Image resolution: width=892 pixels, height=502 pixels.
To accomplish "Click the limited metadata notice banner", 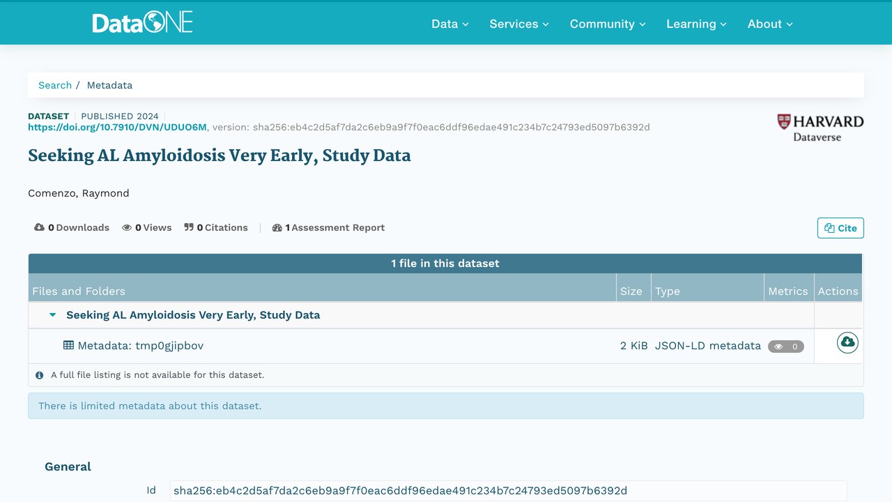I will (446, 406).
